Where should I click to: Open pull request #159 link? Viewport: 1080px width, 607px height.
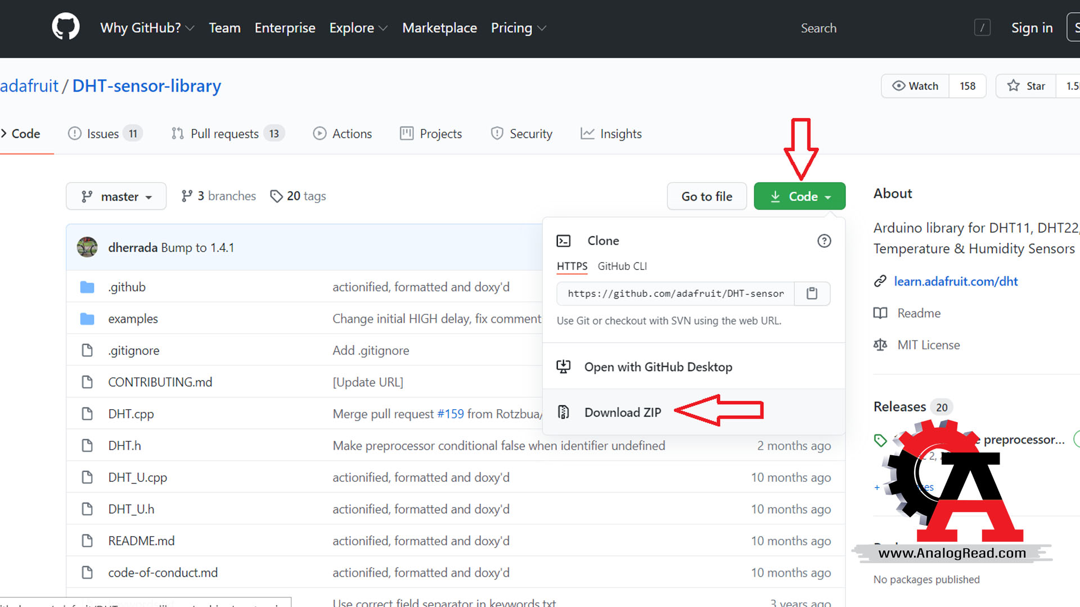pos(451,414)
